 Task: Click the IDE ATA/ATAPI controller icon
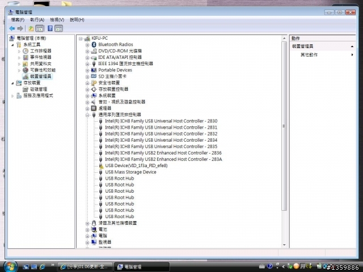(94, 57)
